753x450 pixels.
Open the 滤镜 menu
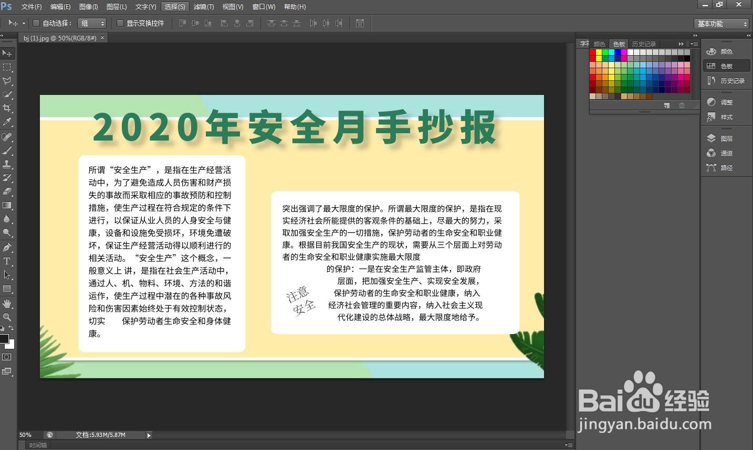point(204,6)
